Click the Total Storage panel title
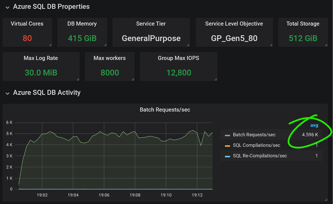 303,24
